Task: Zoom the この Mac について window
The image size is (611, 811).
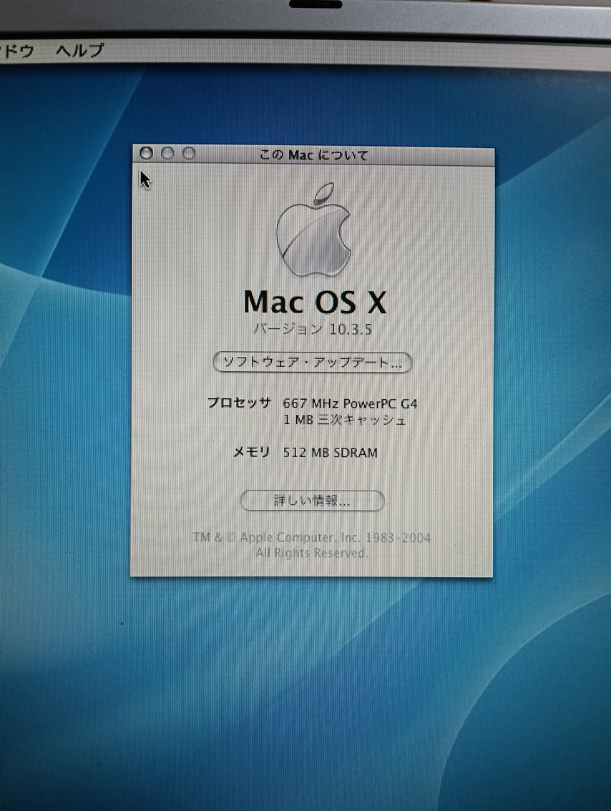Action: pos(189,153)
